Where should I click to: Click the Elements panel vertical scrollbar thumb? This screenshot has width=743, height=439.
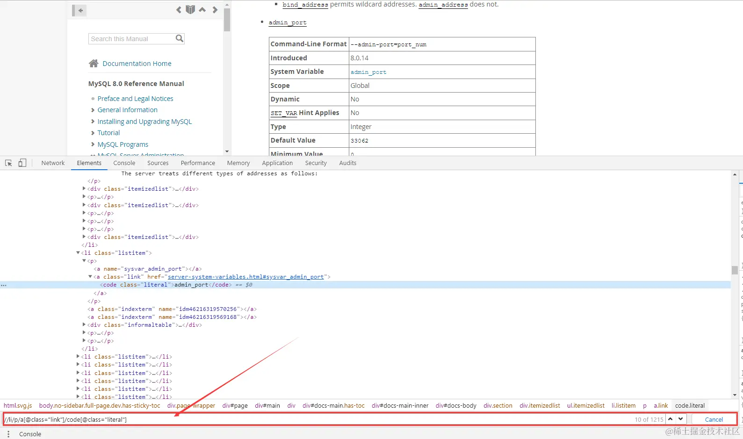click(x=735, y=270)
